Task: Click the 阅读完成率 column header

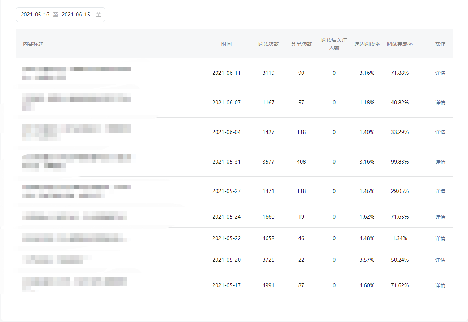Action: point(400,44)
